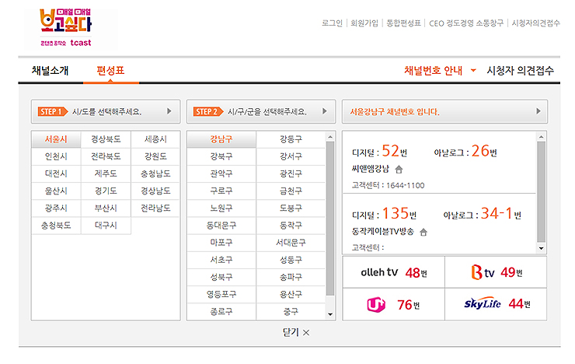575x364 pixels.
Task: Select 대전시 region
Action: (56, 174)
